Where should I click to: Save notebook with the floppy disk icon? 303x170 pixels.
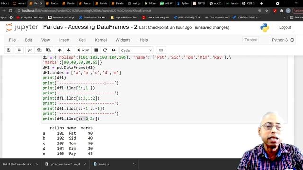pos(9,50)
